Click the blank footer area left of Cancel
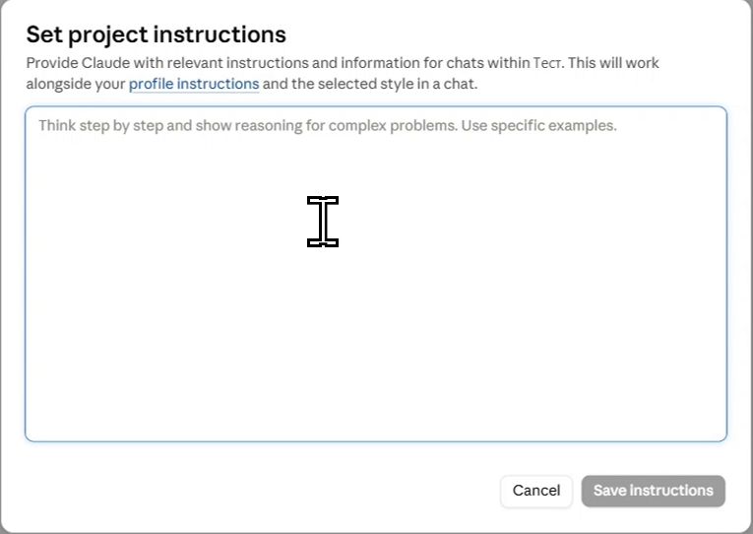Viewport: 753px width, 534px height. click(259, 491)
